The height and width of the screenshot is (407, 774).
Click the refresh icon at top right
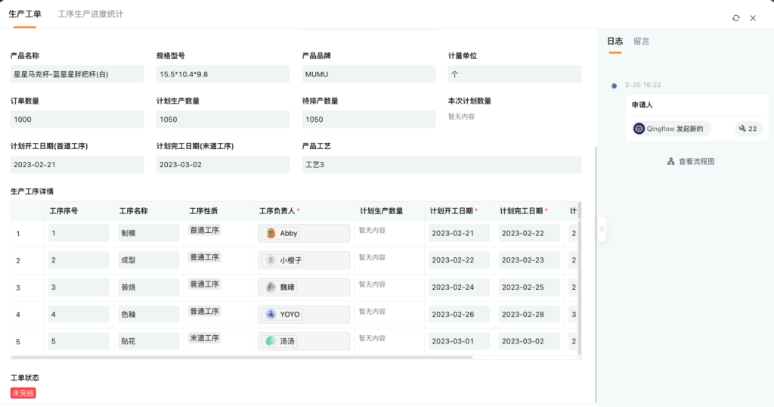[736, 17]
